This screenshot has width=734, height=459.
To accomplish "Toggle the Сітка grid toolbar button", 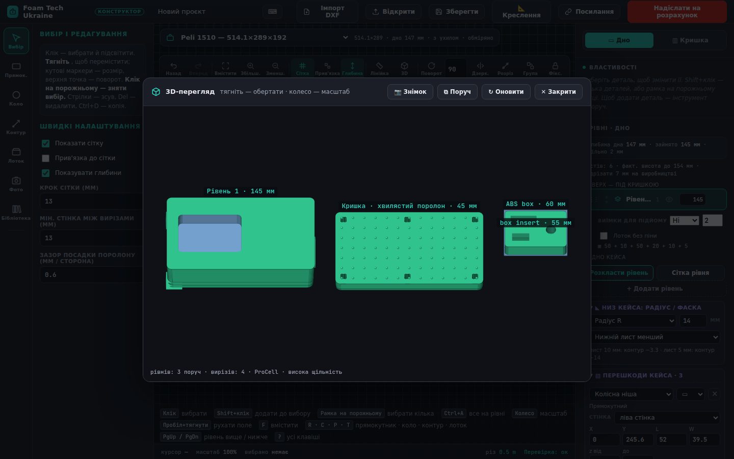I will 302,68.
